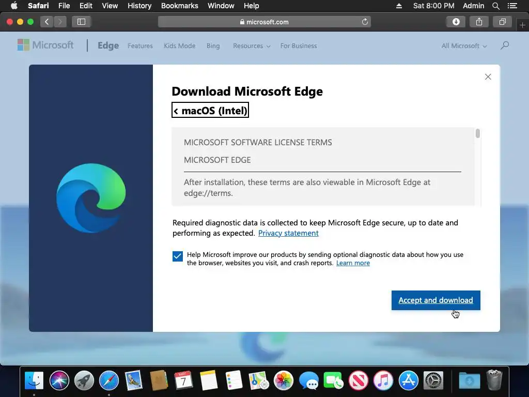Open Contacts book icon in dock

click(x=159, y=380)
